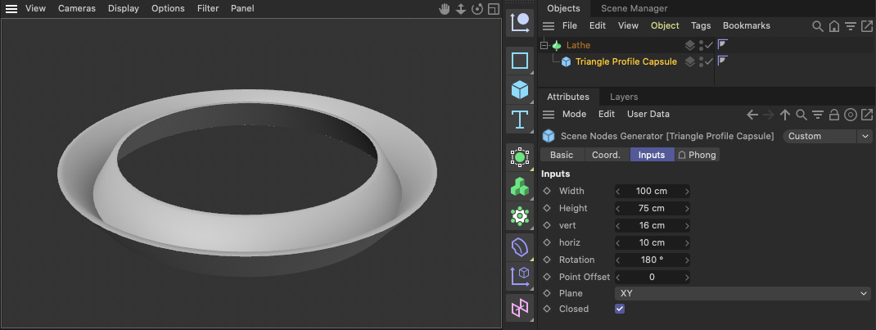
Task: Open the deformer tool icon in the toolbar
Action: pos(519,246)
